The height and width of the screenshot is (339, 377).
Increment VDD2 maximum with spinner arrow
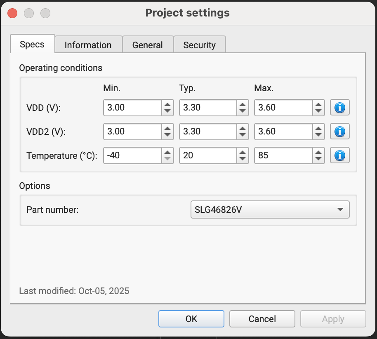[x=318, y=129]
